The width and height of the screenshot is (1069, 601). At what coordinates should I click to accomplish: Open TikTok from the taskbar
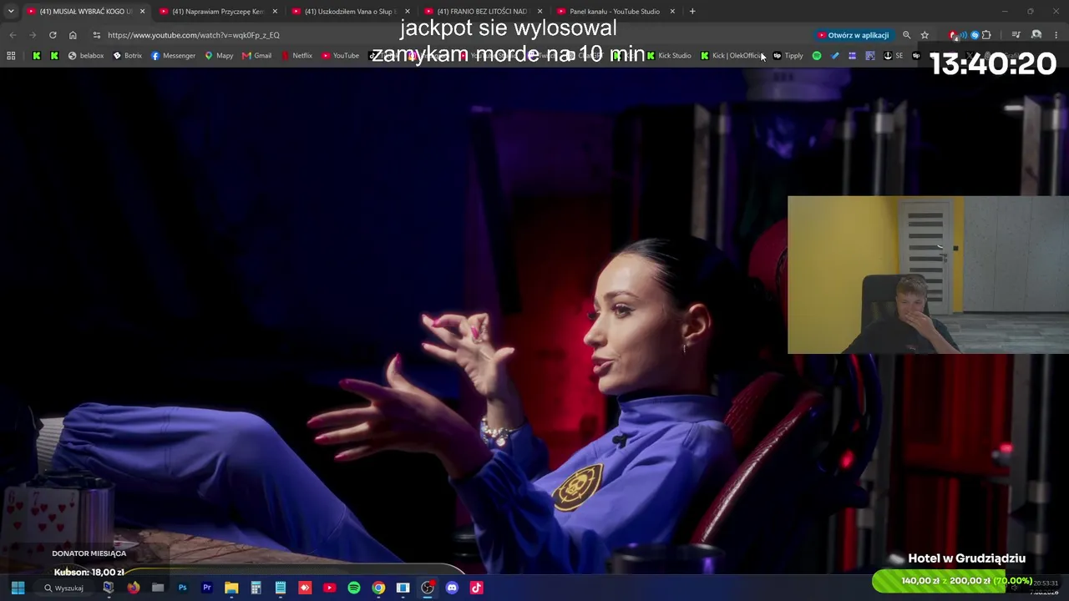click(x=476, y=588)
